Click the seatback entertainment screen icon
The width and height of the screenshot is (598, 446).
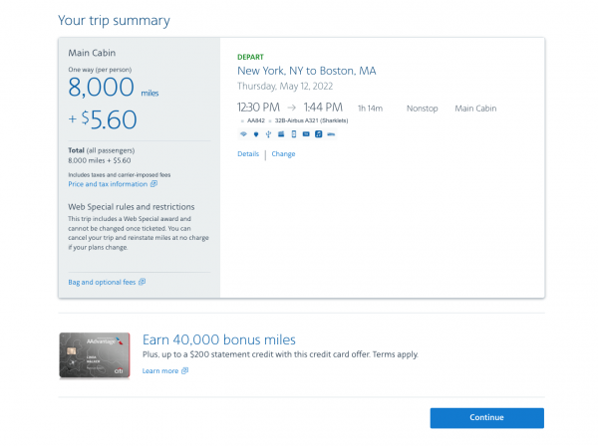280,133
